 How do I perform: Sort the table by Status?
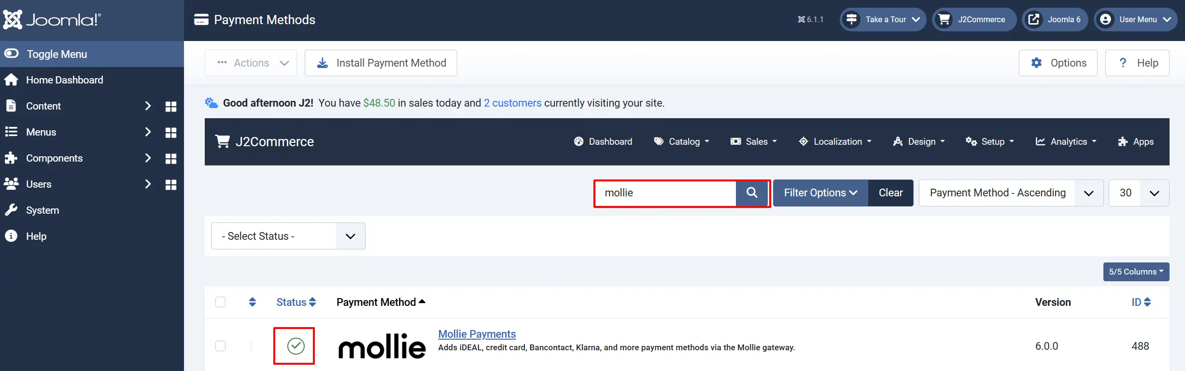(x=296, y=302)
